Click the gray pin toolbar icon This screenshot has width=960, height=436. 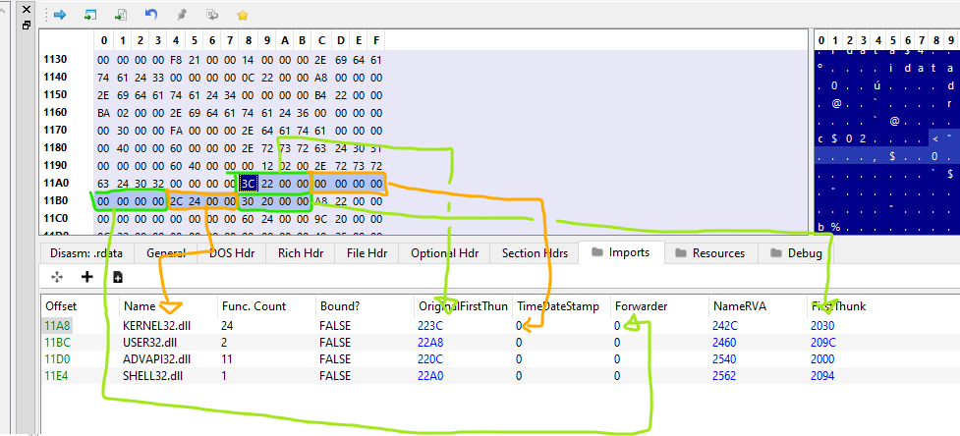pyautogui.click(x=182, y=14)
